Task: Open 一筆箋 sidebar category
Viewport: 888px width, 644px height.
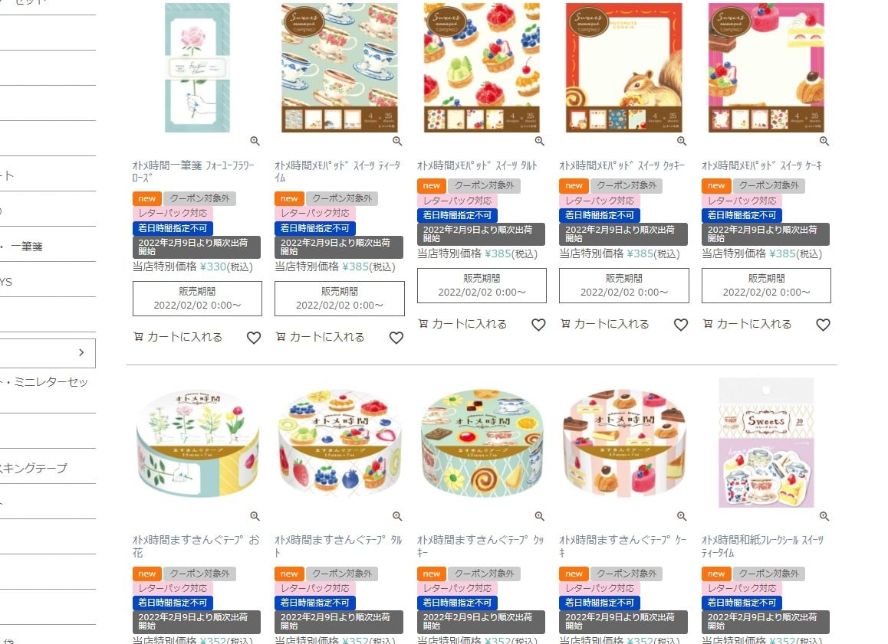Action: click(x=21, y=247)
